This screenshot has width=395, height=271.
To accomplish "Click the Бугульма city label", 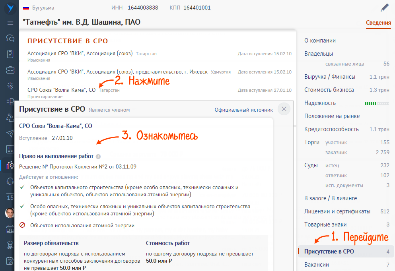I will [43, 8].
